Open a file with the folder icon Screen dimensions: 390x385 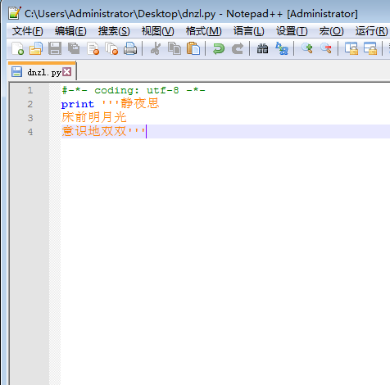tap(36, 48)
